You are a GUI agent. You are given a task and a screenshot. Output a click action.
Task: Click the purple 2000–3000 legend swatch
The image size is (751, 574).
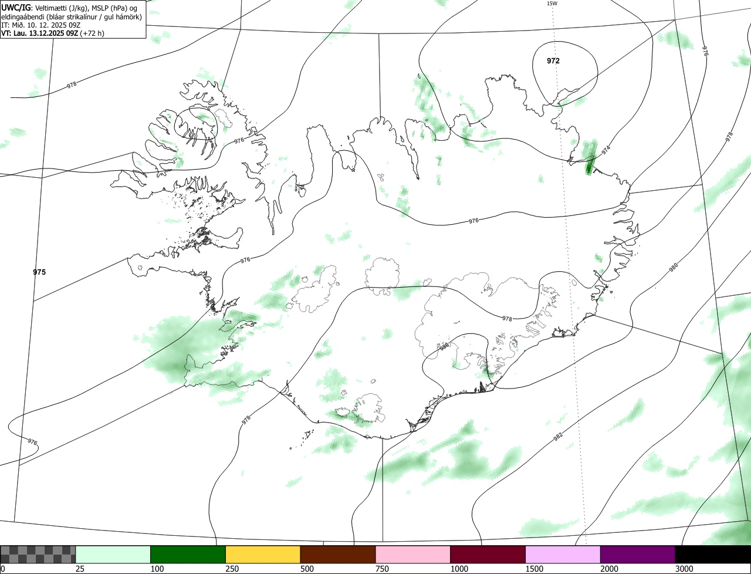click(x=638, y=555)
